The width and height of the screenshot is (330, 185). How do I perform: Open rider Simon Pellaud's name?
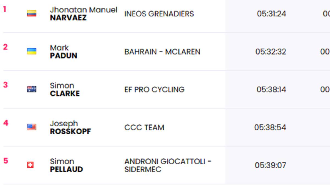66,165
